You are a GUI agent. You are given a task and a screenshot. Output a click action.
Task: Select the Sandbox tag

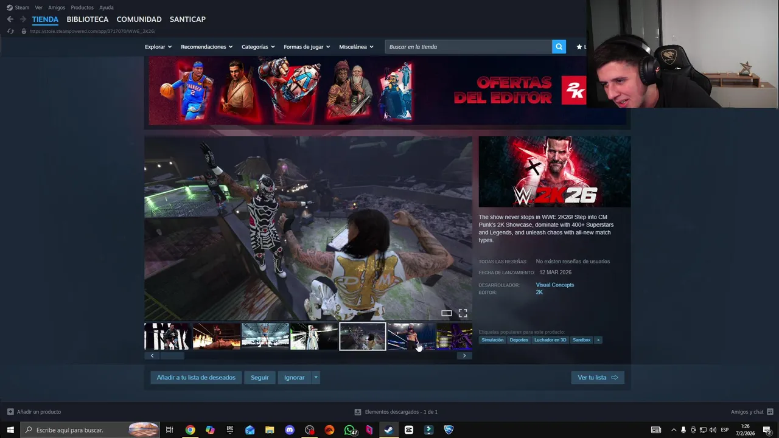[x=582, y=340]
